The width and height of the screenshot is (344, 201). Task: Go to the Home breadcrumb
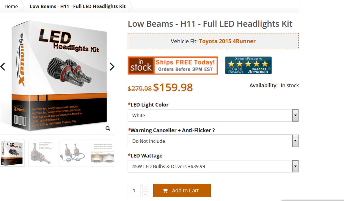tap(11, 6)
